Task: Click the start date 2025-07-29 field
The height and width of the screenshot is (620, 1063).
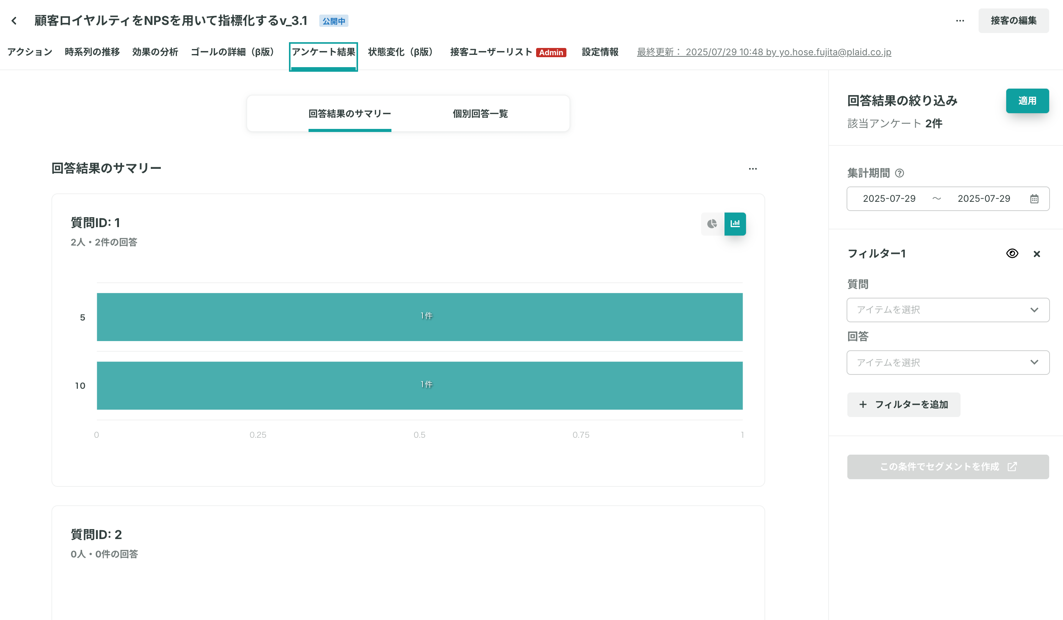Action: pos(889,199)
